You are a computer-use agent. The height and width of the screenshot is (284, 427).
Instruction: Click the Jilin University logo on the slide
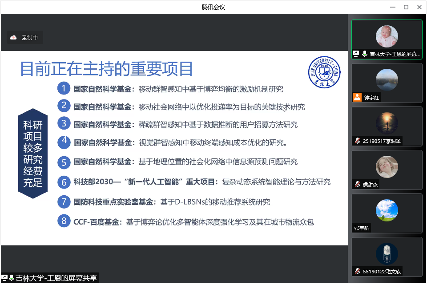(324, 71)
